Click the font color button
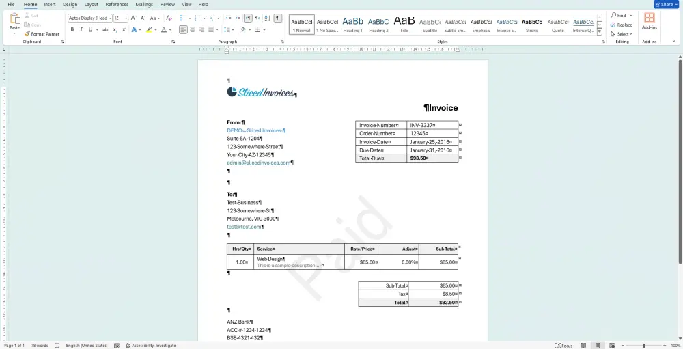The height and width of the screenshot is (349, 683). [163, 29]
